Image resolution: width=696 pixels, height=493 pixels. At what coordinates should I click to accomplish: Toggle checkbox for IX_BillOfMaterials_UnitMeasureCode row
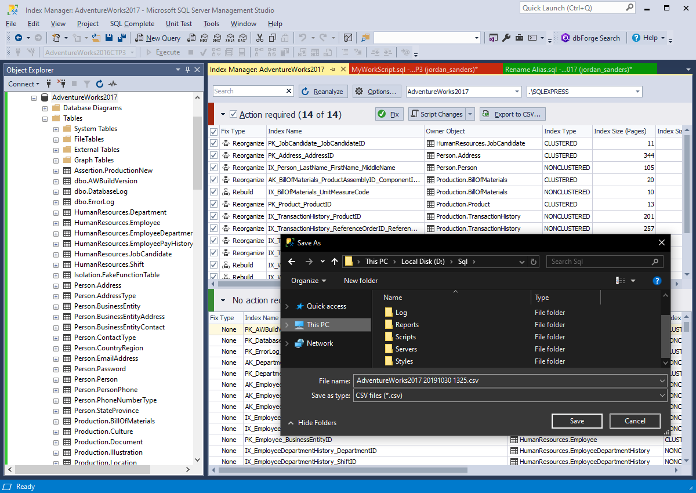[213, 192]
